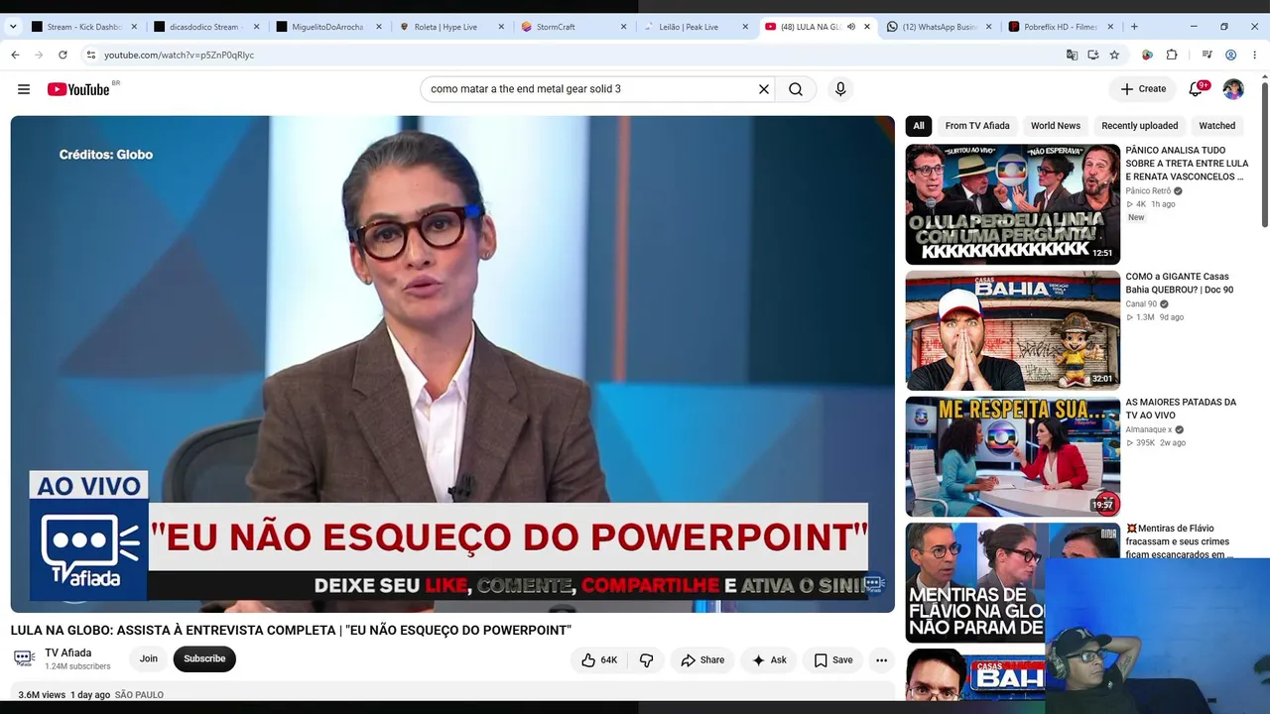
Task: Select the From TV Afiada chip
Action: [977, 126]
